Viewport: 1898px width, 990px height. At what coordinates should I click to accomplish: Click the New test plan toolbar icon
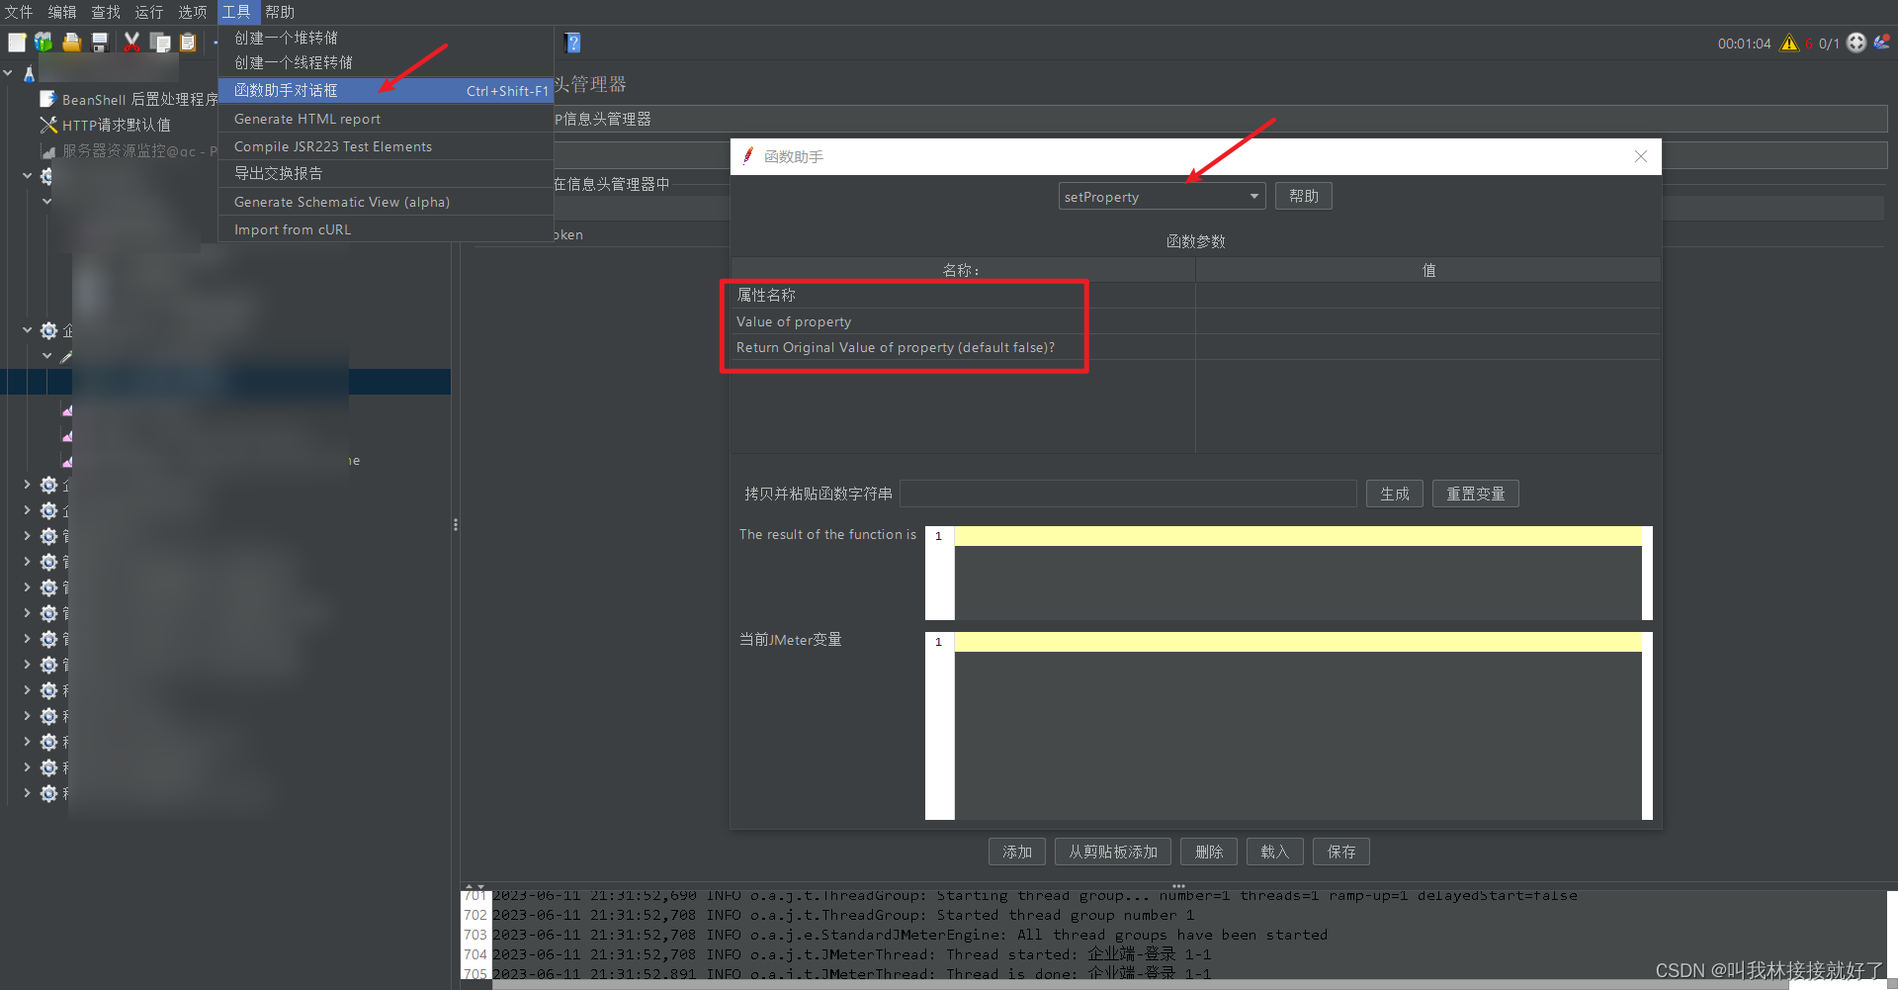point(17,43)
